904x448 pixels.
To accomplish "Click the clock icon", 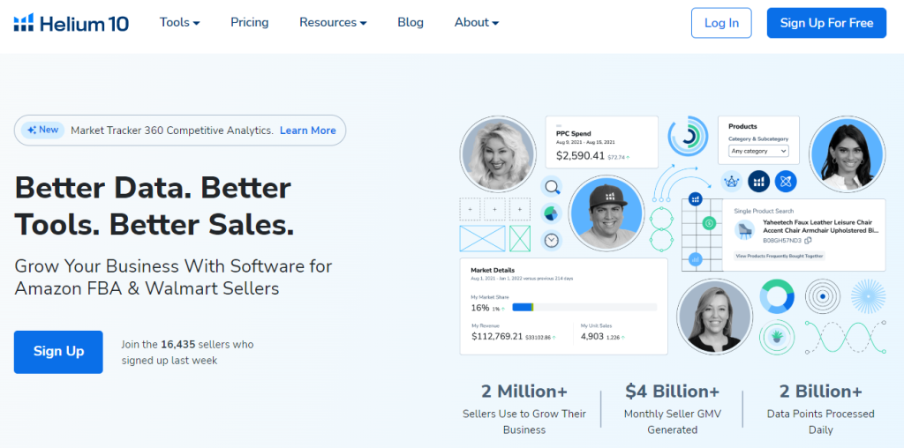I will (552, 240).
